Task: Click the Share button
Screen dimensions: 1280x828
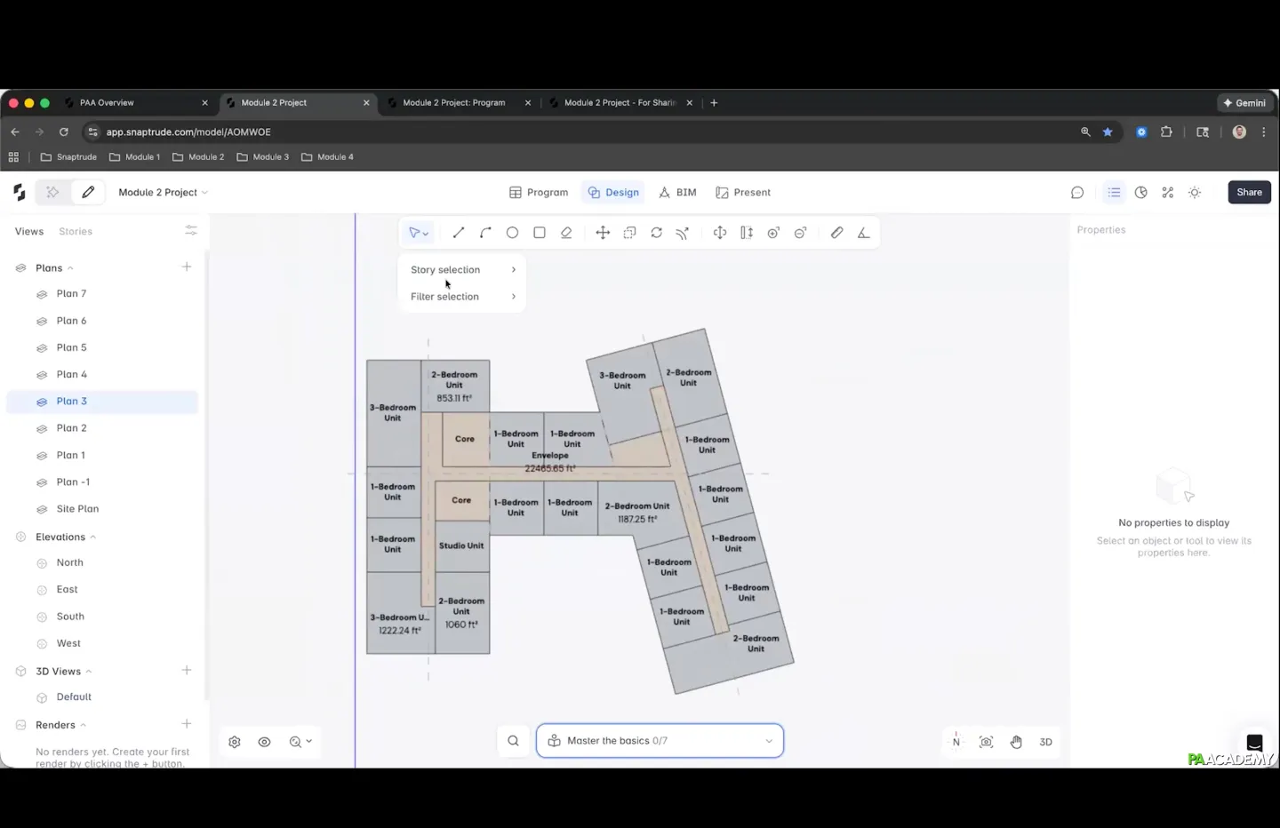Action: click(x=1249, y=193)
